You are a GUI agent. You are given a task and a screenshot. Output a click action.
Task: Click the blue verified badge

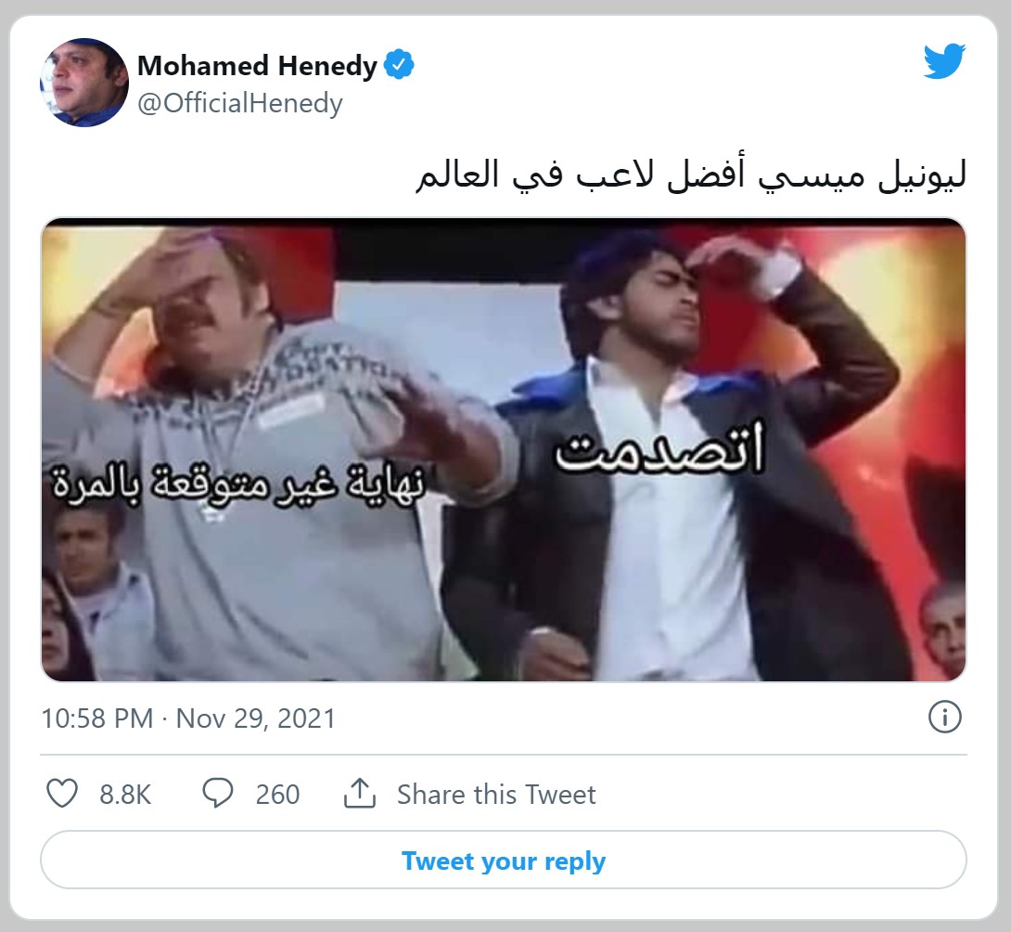click(399, 65)
